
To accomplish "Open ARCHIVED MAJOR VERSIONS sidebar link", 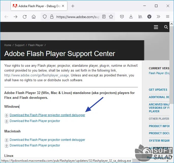I will click(159, 108).
